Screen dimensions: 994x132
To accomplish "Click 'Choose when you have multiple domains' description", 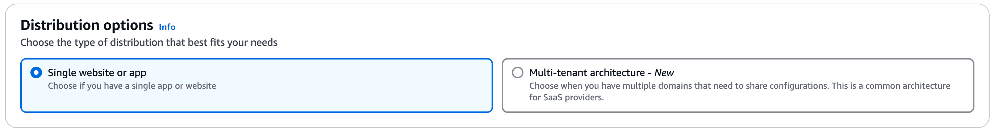I will click(x=739, y=86).
